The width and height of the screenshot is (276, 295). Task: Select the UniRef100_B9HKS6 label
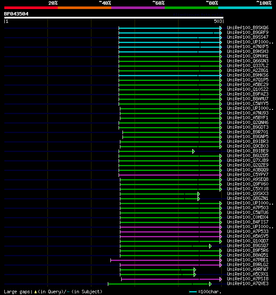click(x=248, y=75)
